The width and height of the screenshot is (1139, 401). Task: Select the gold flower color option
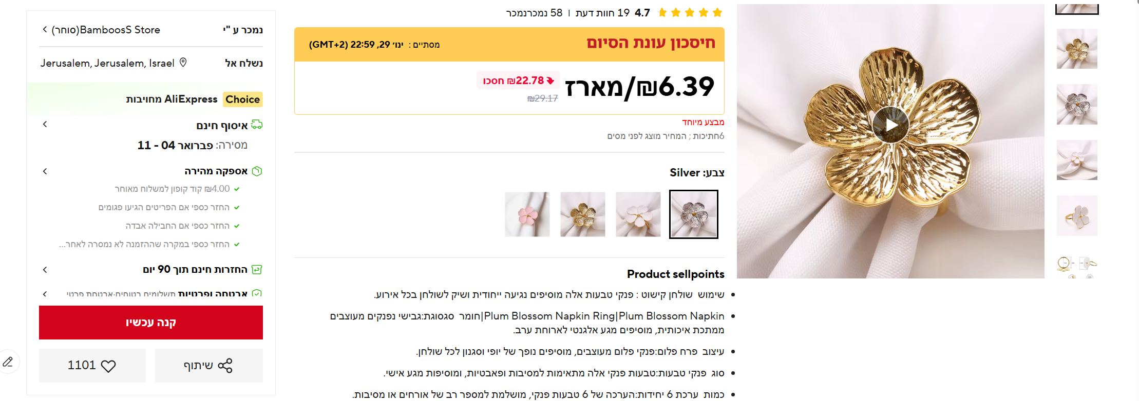point(583,214)
